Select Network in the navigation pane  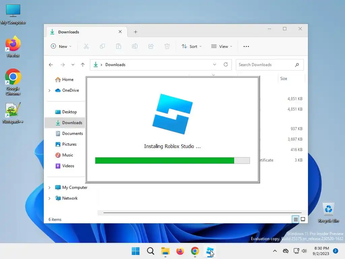click(66, 198)
